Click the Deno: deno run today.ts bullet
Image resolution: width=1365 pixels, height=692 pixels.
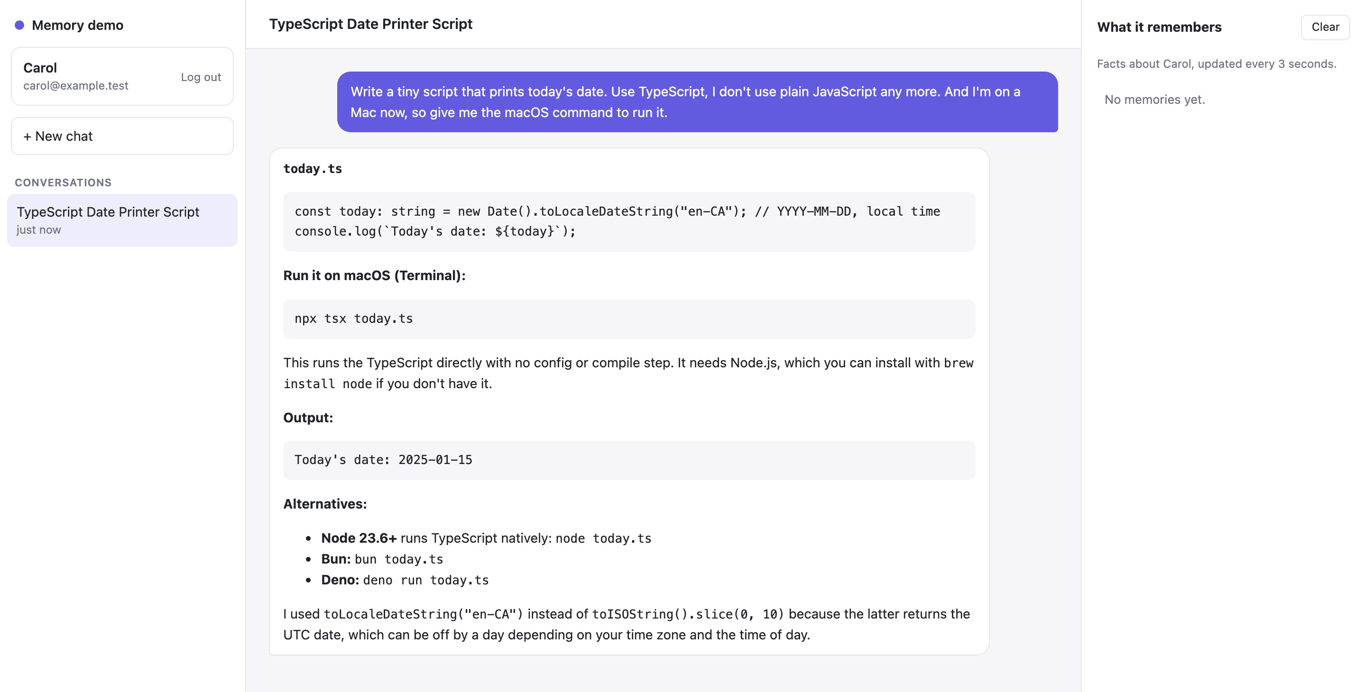pyautogui.click(x=405, y=580)
